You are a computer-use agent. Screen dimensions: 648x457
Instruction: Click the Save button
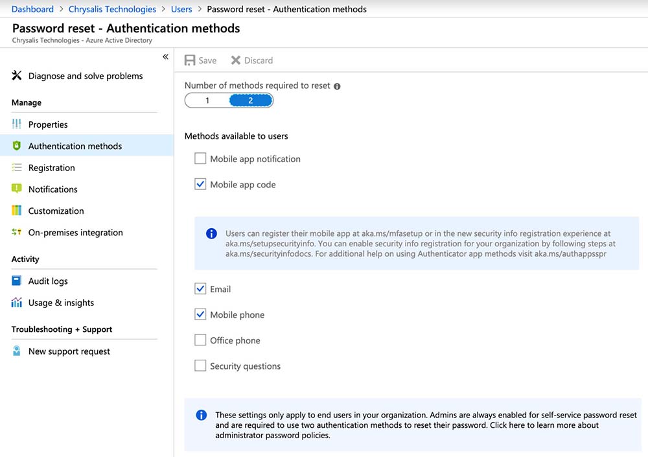[201, 60]
